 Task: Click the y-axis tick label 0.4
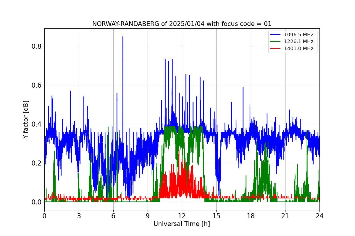(x=36, y=124)
